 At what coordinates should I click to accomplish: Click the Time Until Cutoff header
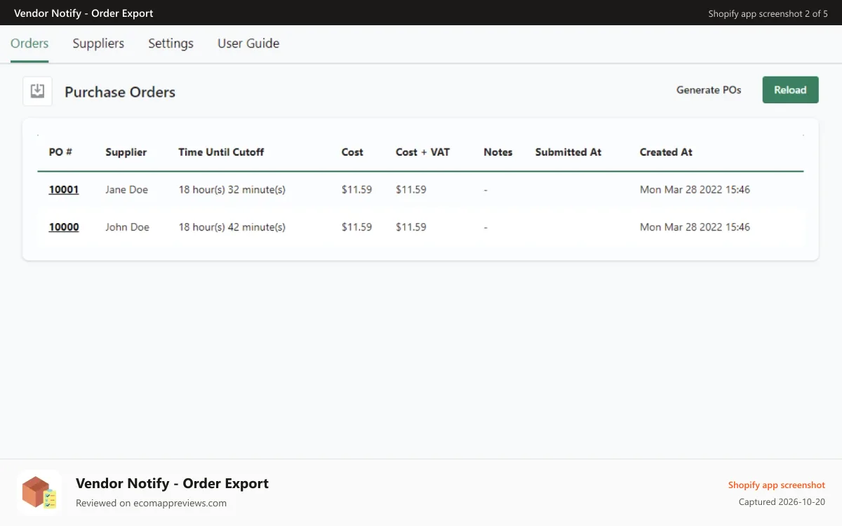pyautogui.click(x=221, y=152)
